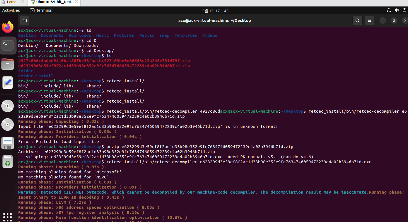
Task: Click the Terminal icon in the dock
Action: 8,45
